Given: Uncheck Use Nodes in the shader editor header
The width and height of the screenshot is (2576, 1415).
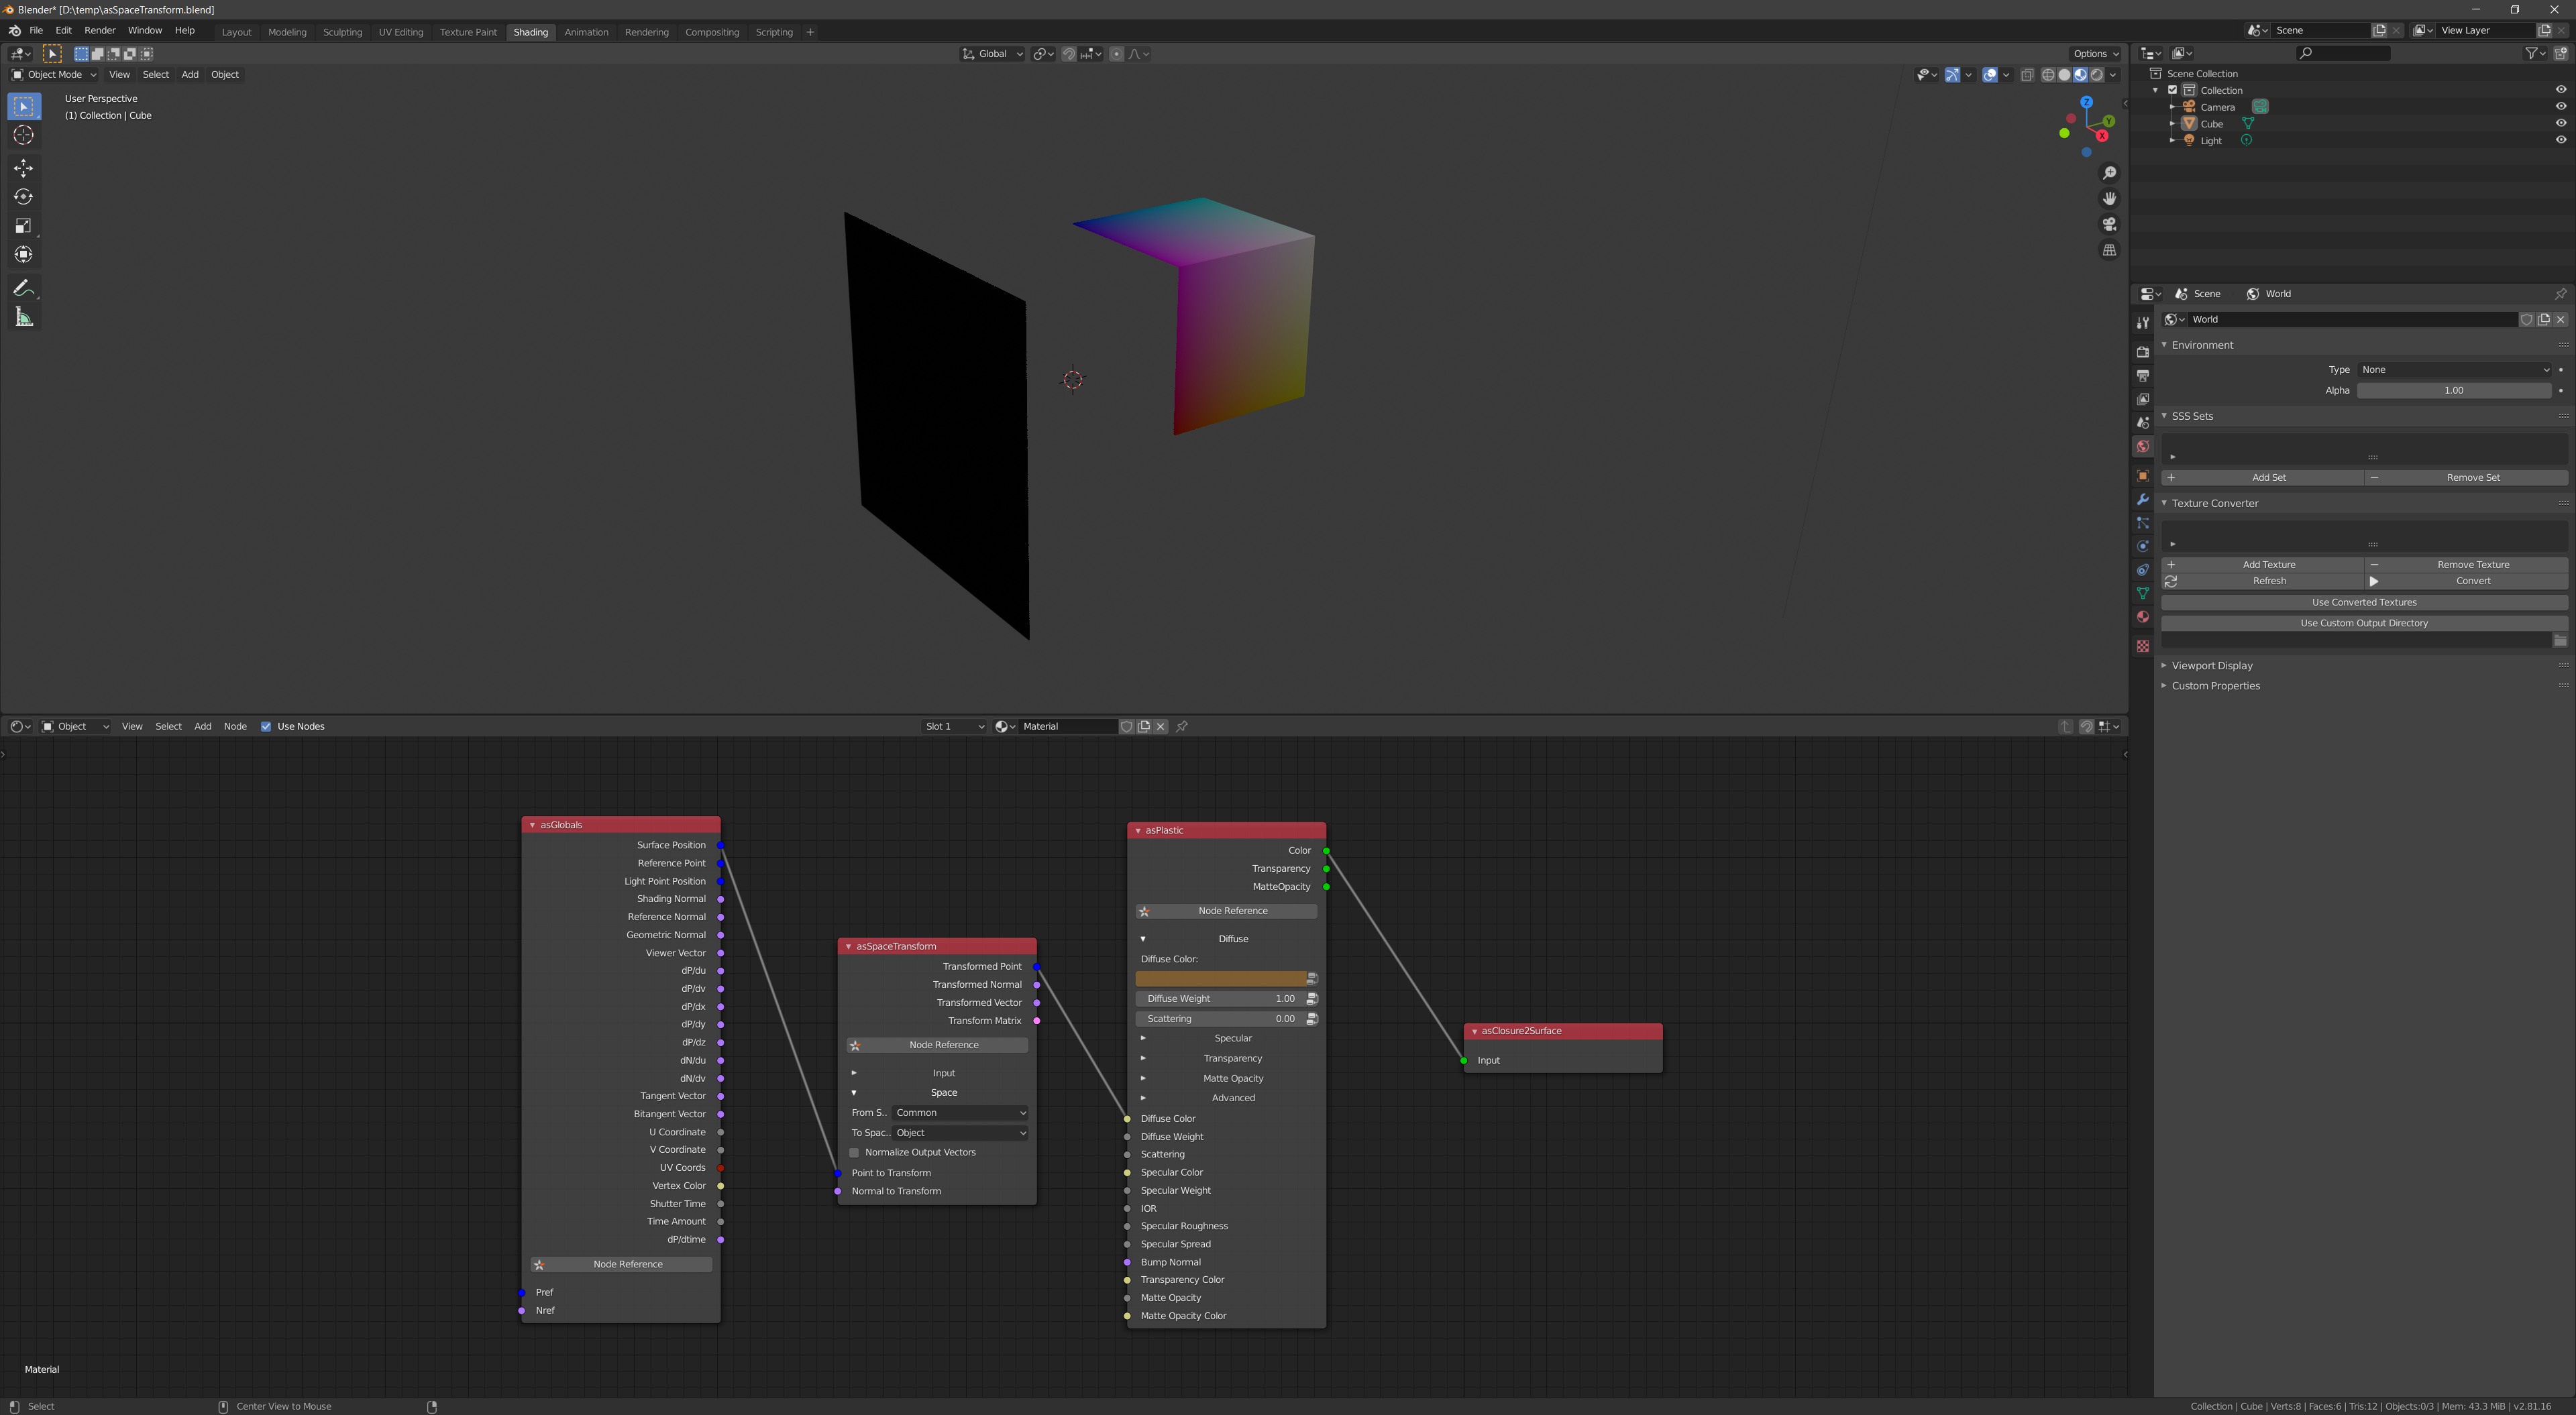Looking at the screenshot, I should [x=266, y=726].
